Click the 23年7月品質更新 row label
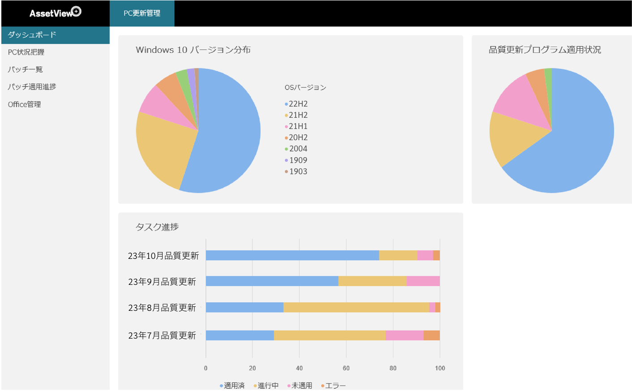This screenshot has width=632, height=391. 162,335
